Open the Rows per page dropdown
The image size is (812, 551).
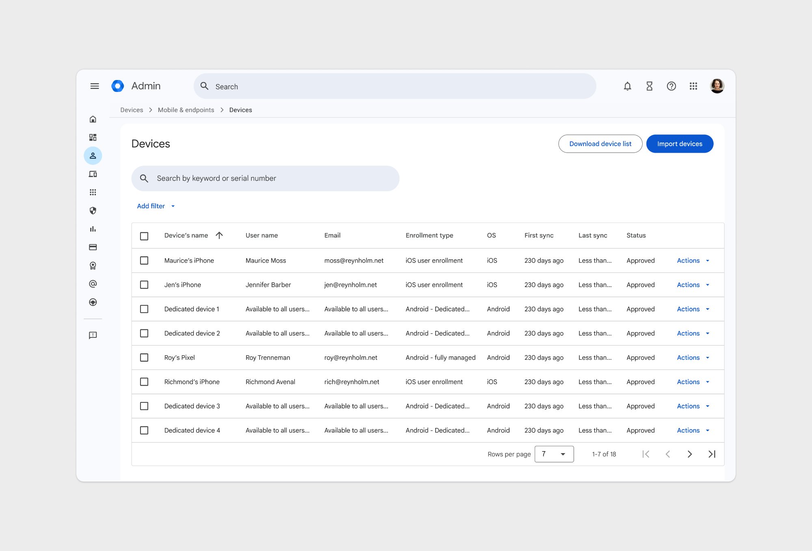point(554,454)
